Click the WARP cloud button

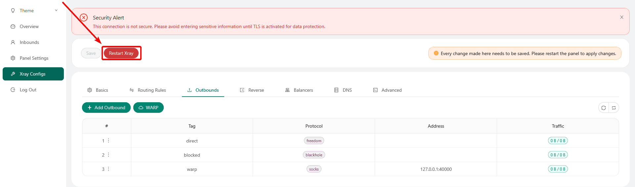(148, 108)
